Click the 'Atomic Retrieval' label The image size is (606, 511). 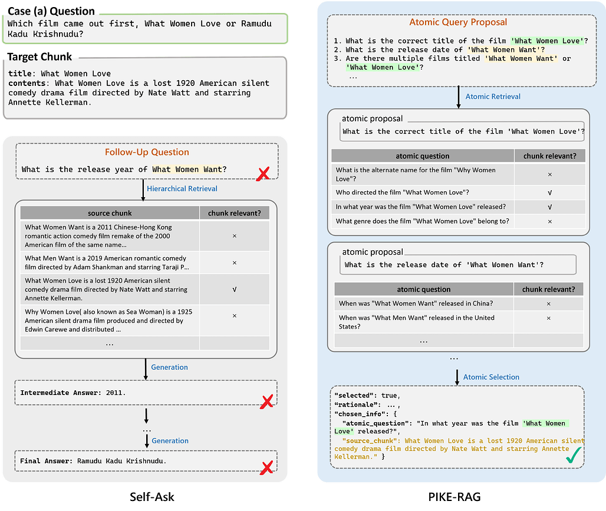(493, 97)
